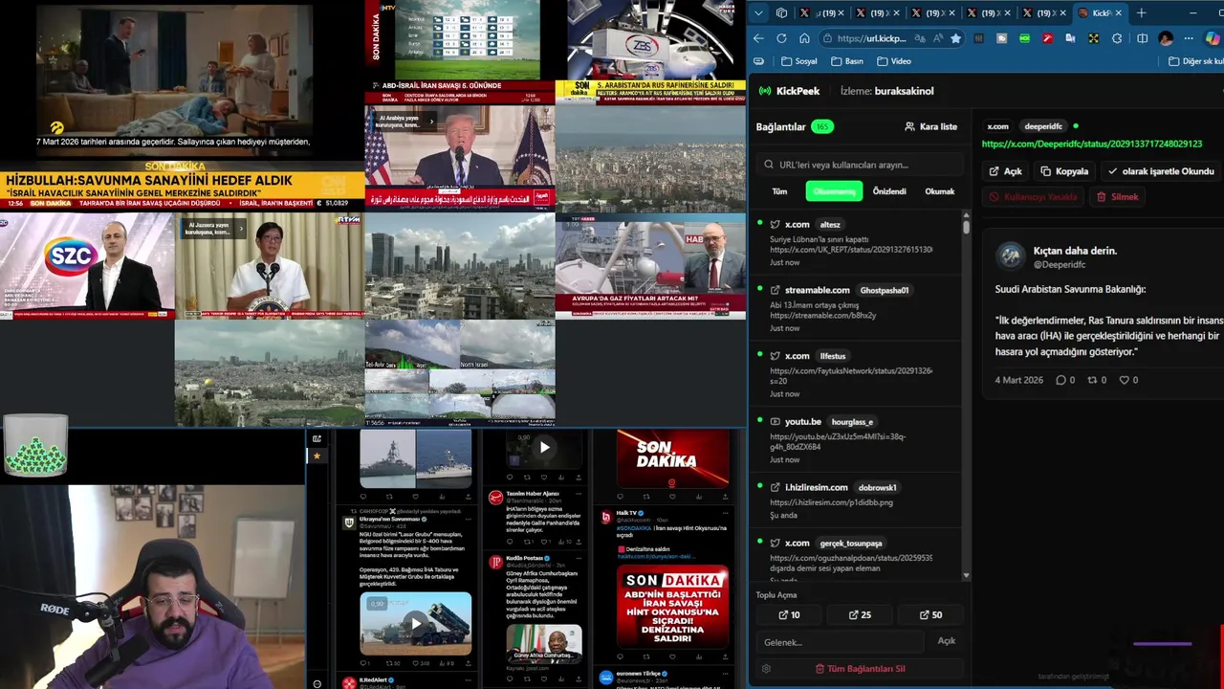Viewport: 1224px width, 689px height.
Task: Open the Video bookmarks folder
Action: [893, 61]
